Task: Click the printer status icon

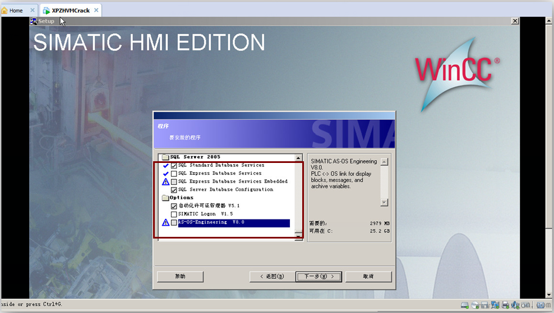Action: coord(505,305)
